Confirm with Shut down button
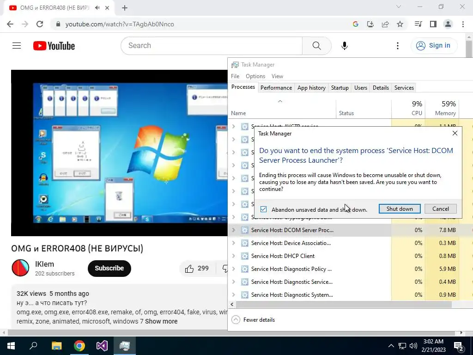The width and height of the screenshot is (473, 355). point(400,208)
